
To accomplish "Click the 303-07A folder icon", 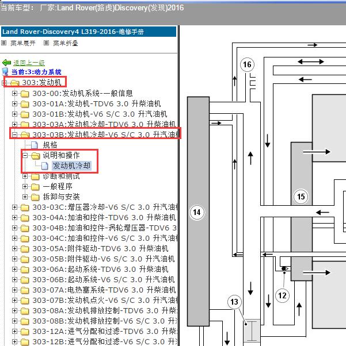I will click(x=25, y=290).
